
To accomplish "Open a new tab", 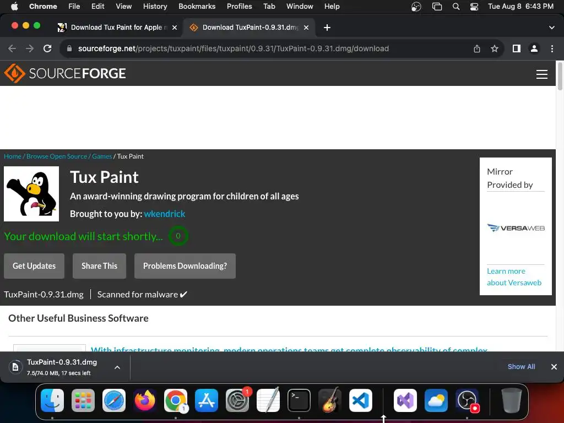I will point(327,28).
